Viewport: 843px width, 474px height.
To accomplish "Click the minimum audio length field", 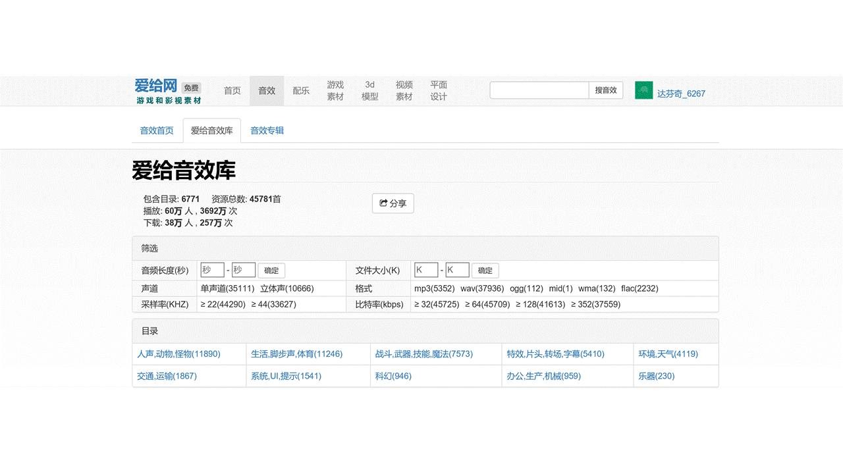I will tap(212, 270).
